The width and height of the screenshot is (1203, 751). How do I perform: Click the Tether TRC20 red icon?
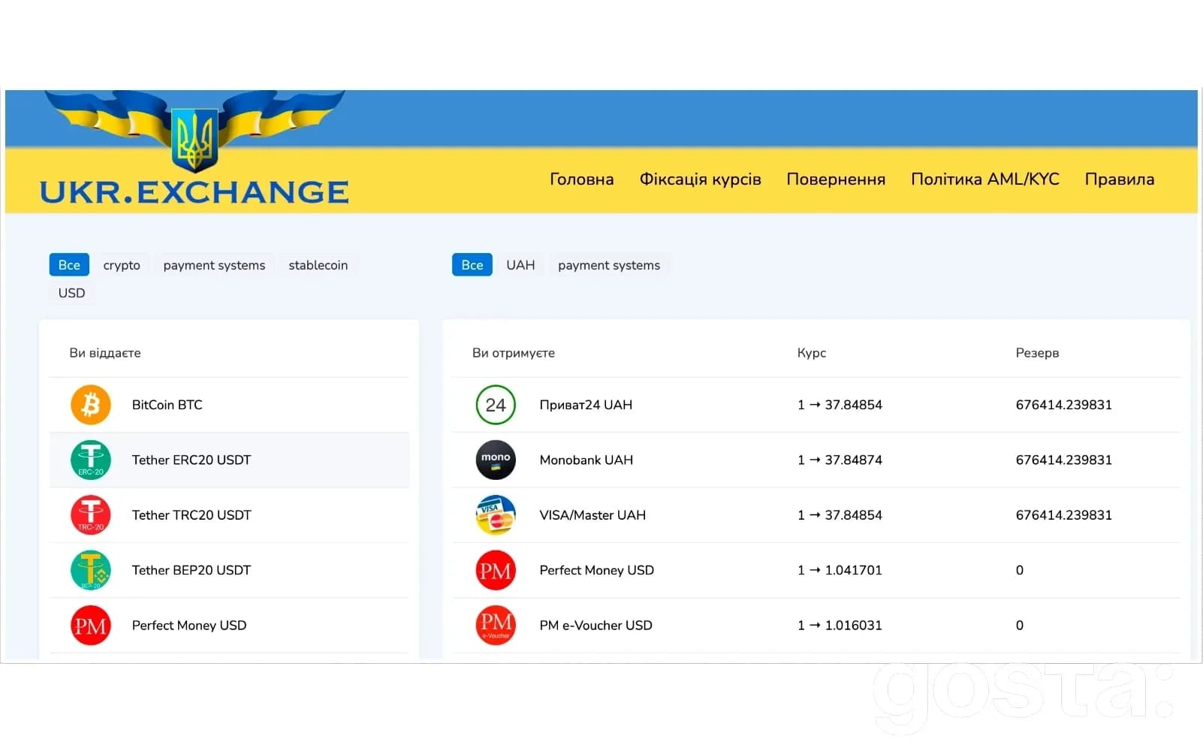(90, 515)
